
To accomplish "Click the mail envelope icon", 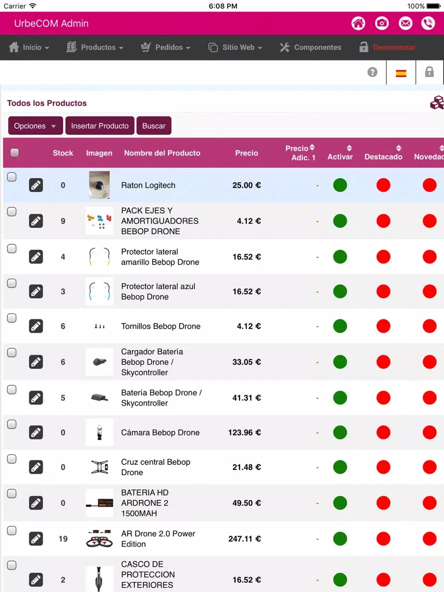I will coord(405,23).
